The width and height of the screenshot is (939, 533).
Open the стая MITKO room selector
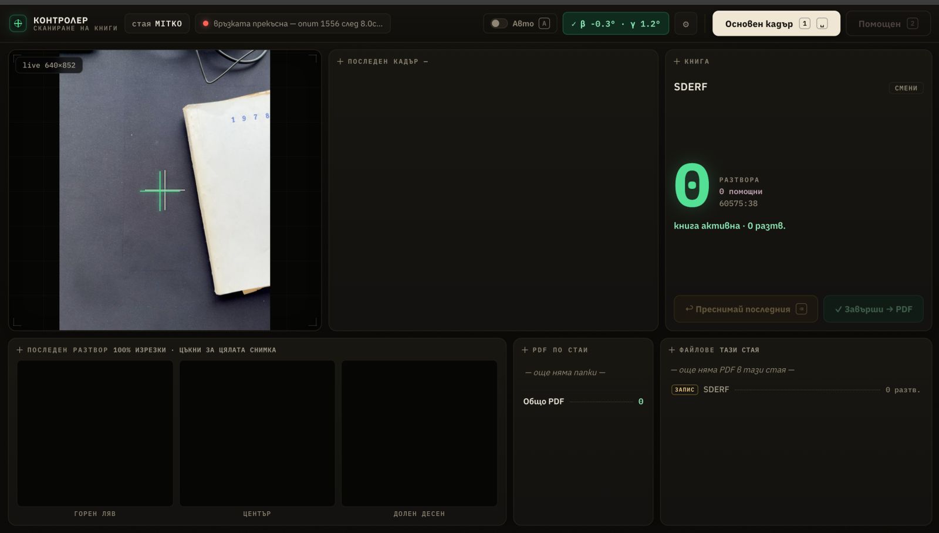pyautogui.click(x=157, y=23)
